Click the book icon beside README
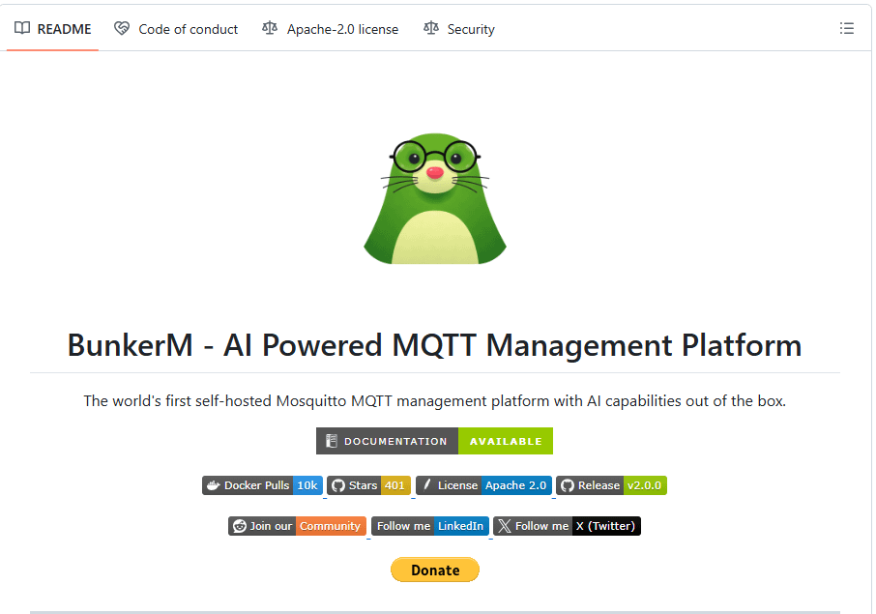This screenshot has width=876, height=614. (22, 28)
